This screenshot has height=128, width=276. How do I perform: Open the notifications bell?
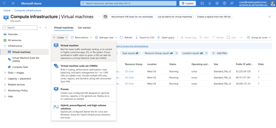click(210, 3)
